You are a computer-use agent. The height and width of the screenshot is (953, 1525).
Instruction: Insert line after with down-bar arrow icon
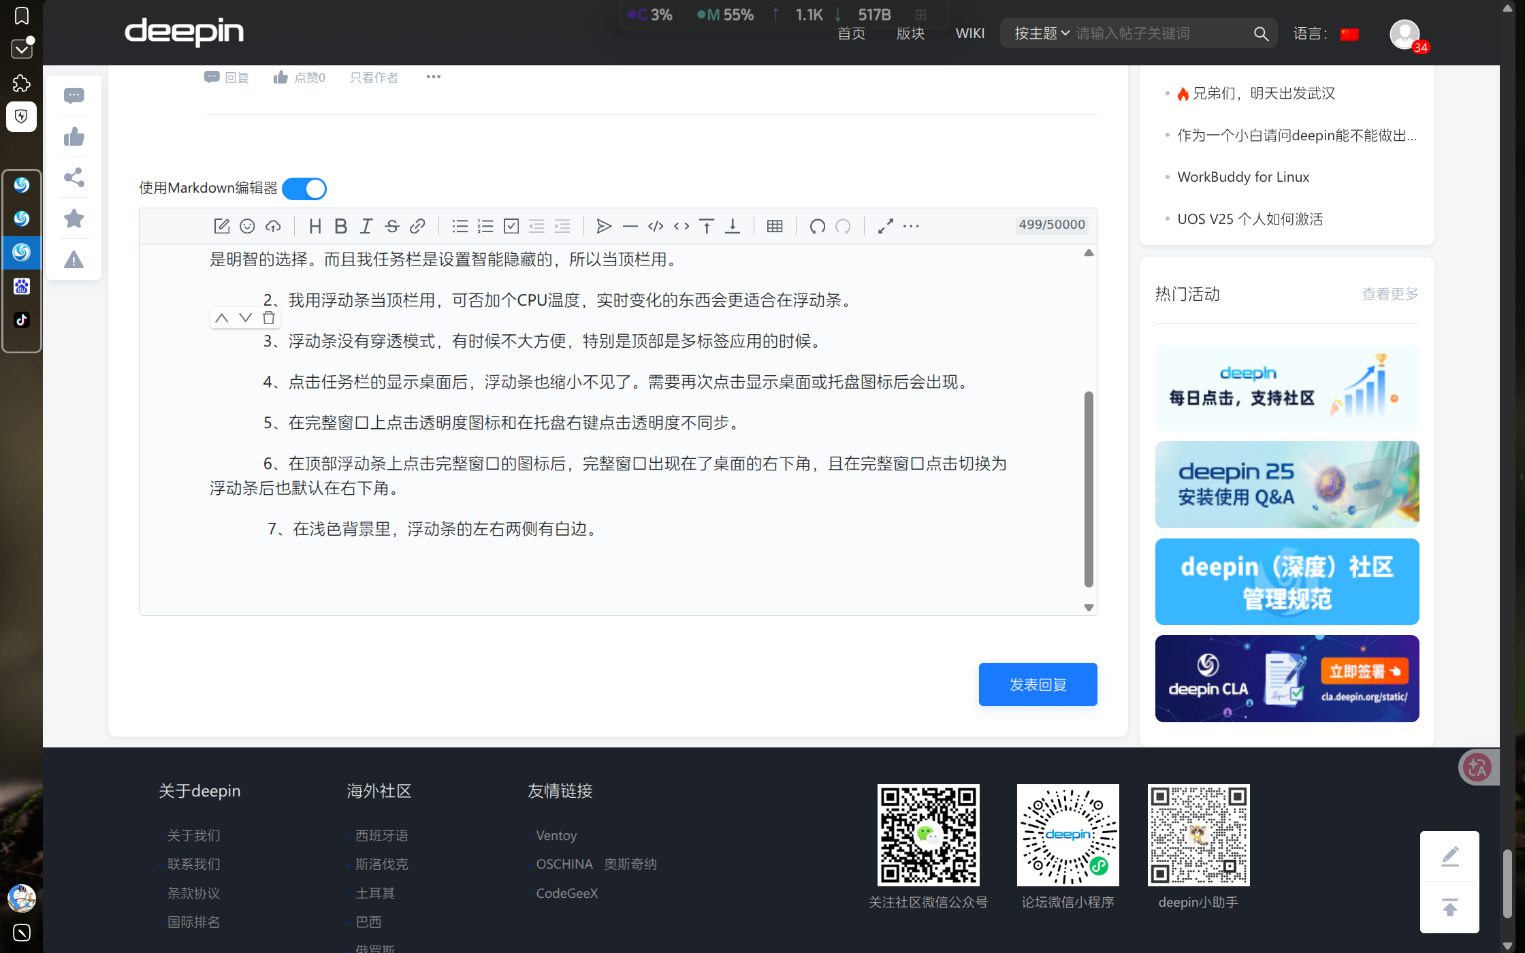(733, 226)
